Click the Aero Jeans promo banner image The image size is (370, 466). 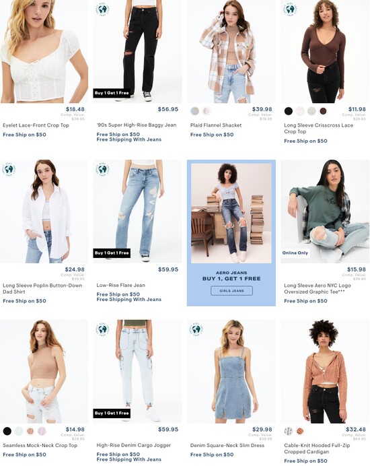(x=231, y=213)
